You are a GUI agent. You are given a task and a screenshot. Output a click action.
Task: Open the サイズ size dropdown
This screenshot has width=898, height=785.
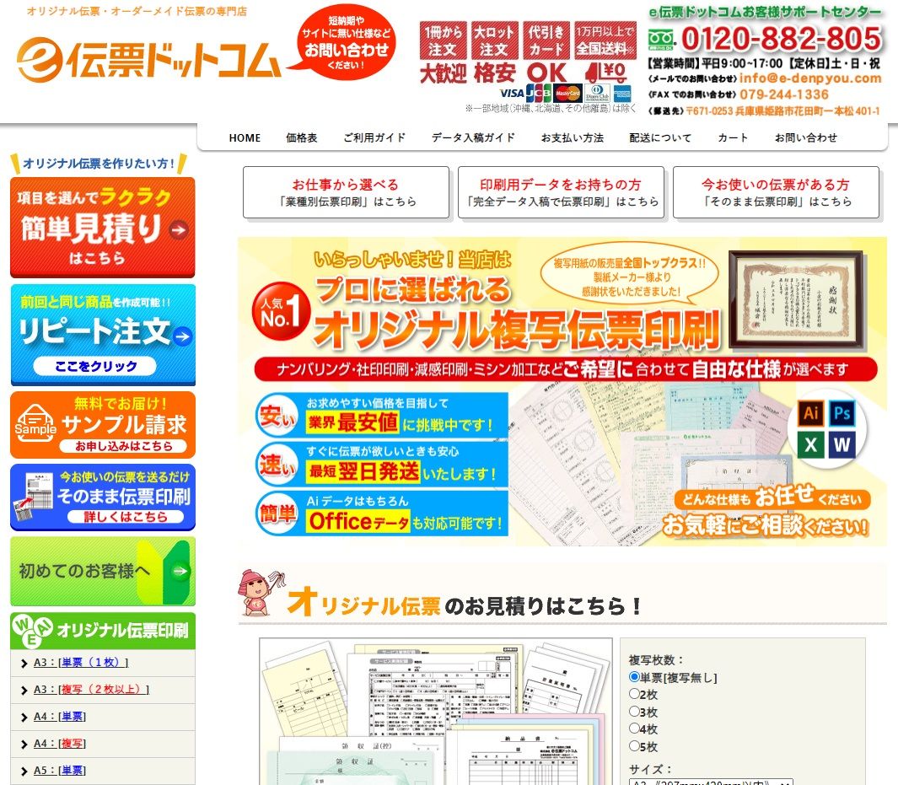coord(711,782)
